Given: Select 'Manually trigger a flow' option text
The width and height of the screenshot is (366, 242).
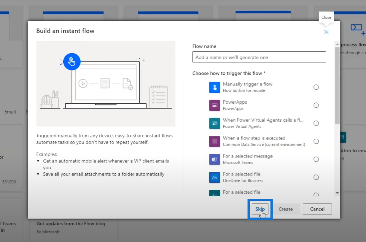Looking at the screenshot, I should 248,84.
